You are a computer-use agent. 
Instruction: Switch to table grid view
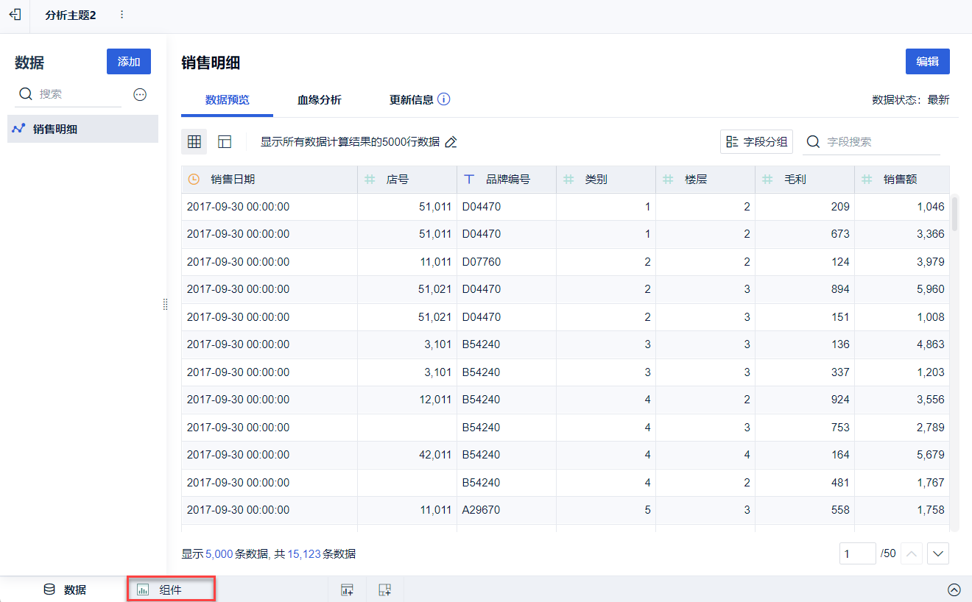pos(194,142)
